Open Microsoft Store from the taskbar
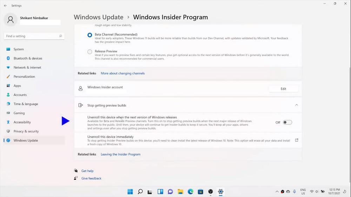351x197 pixels. [200, 192]
